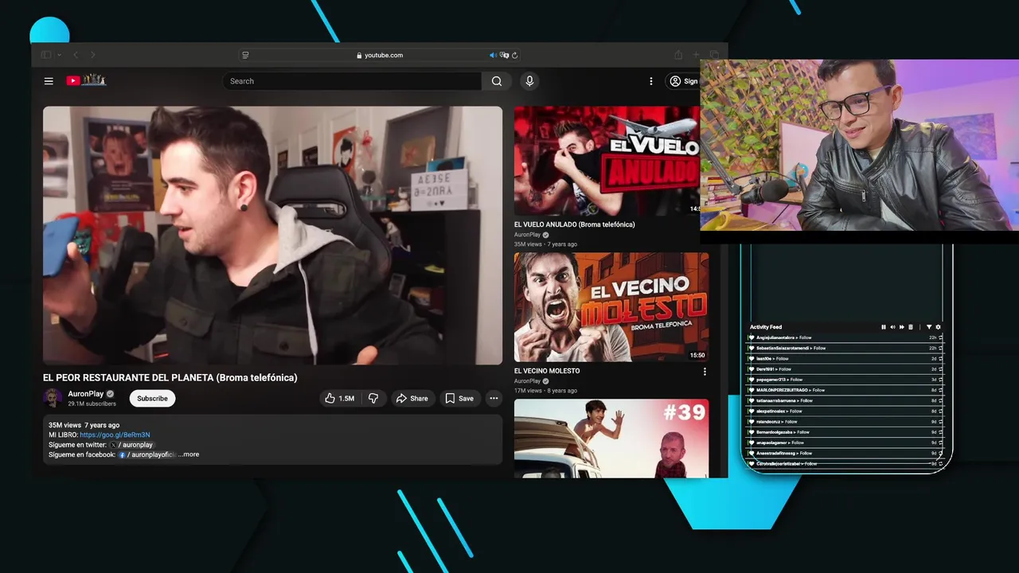Click the youtube.com address bar
The height and width of the screenshot is (573, 1019).
pyautogui.click(x=381, y=55)
